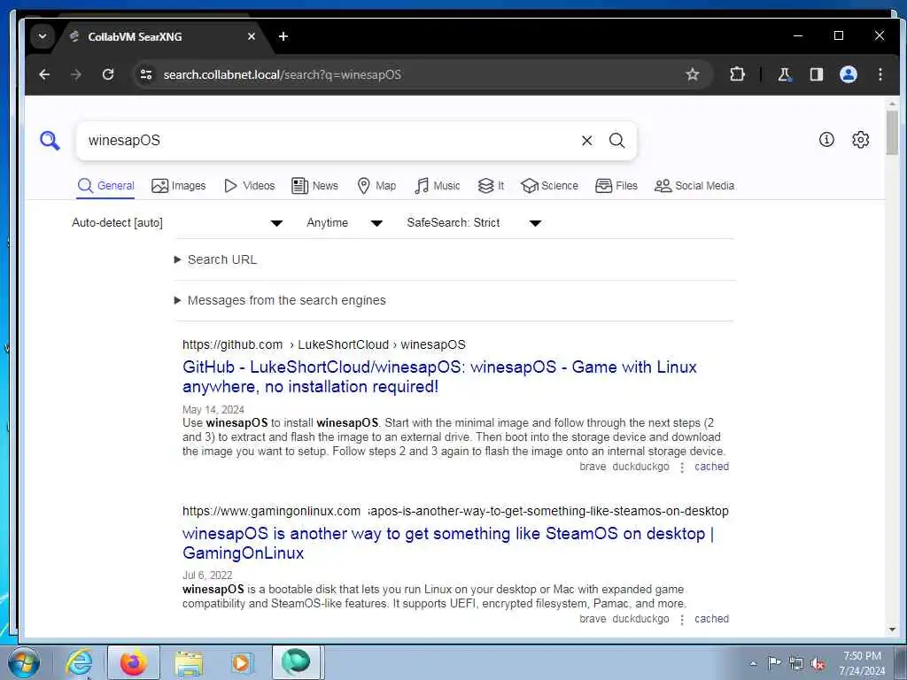Switch to the Science category

pyautogui.click(x=549, y=186)
